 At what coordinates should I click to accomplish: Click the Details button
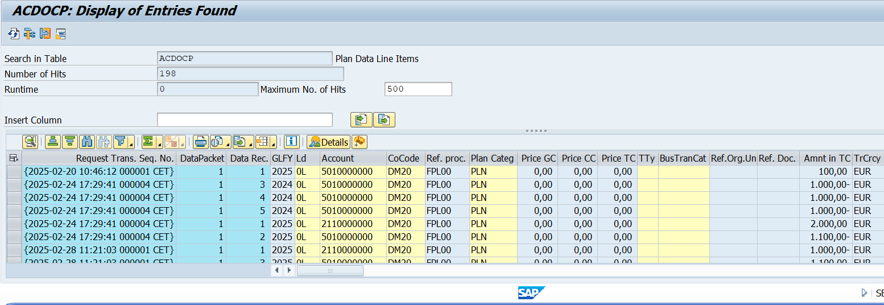tap(328, 142)
